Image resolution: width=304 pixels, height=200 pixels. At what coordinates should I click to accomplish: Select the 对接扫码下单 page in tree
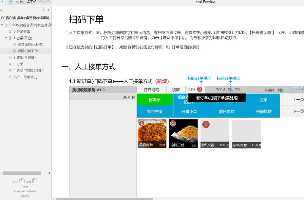(x=28, y=51)
